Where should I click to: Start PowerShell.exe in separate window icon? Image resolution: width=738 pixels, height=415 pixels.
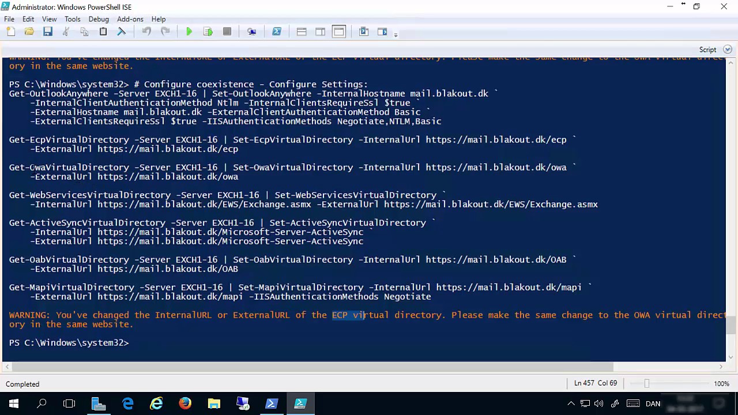[277, 32]
